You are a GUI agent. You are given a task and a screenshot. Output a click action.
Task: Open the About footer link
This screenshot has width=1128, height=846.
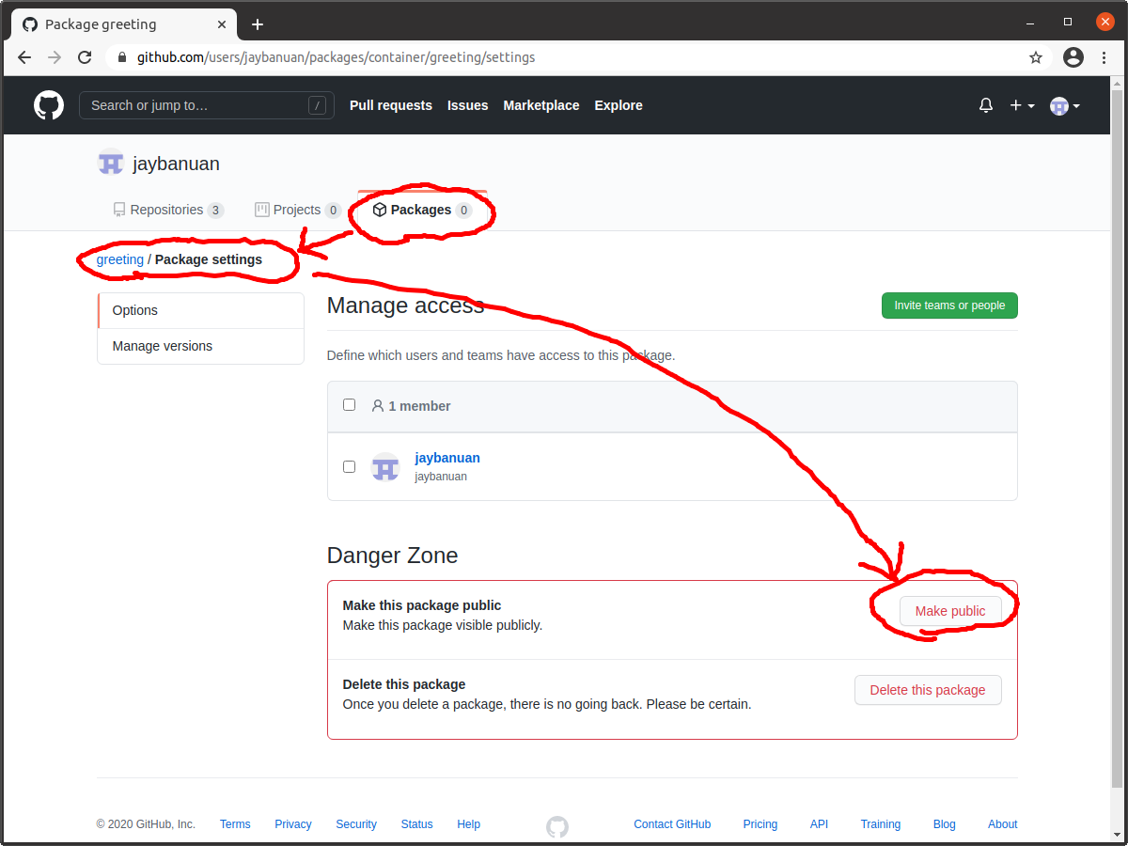(1003, 824)
